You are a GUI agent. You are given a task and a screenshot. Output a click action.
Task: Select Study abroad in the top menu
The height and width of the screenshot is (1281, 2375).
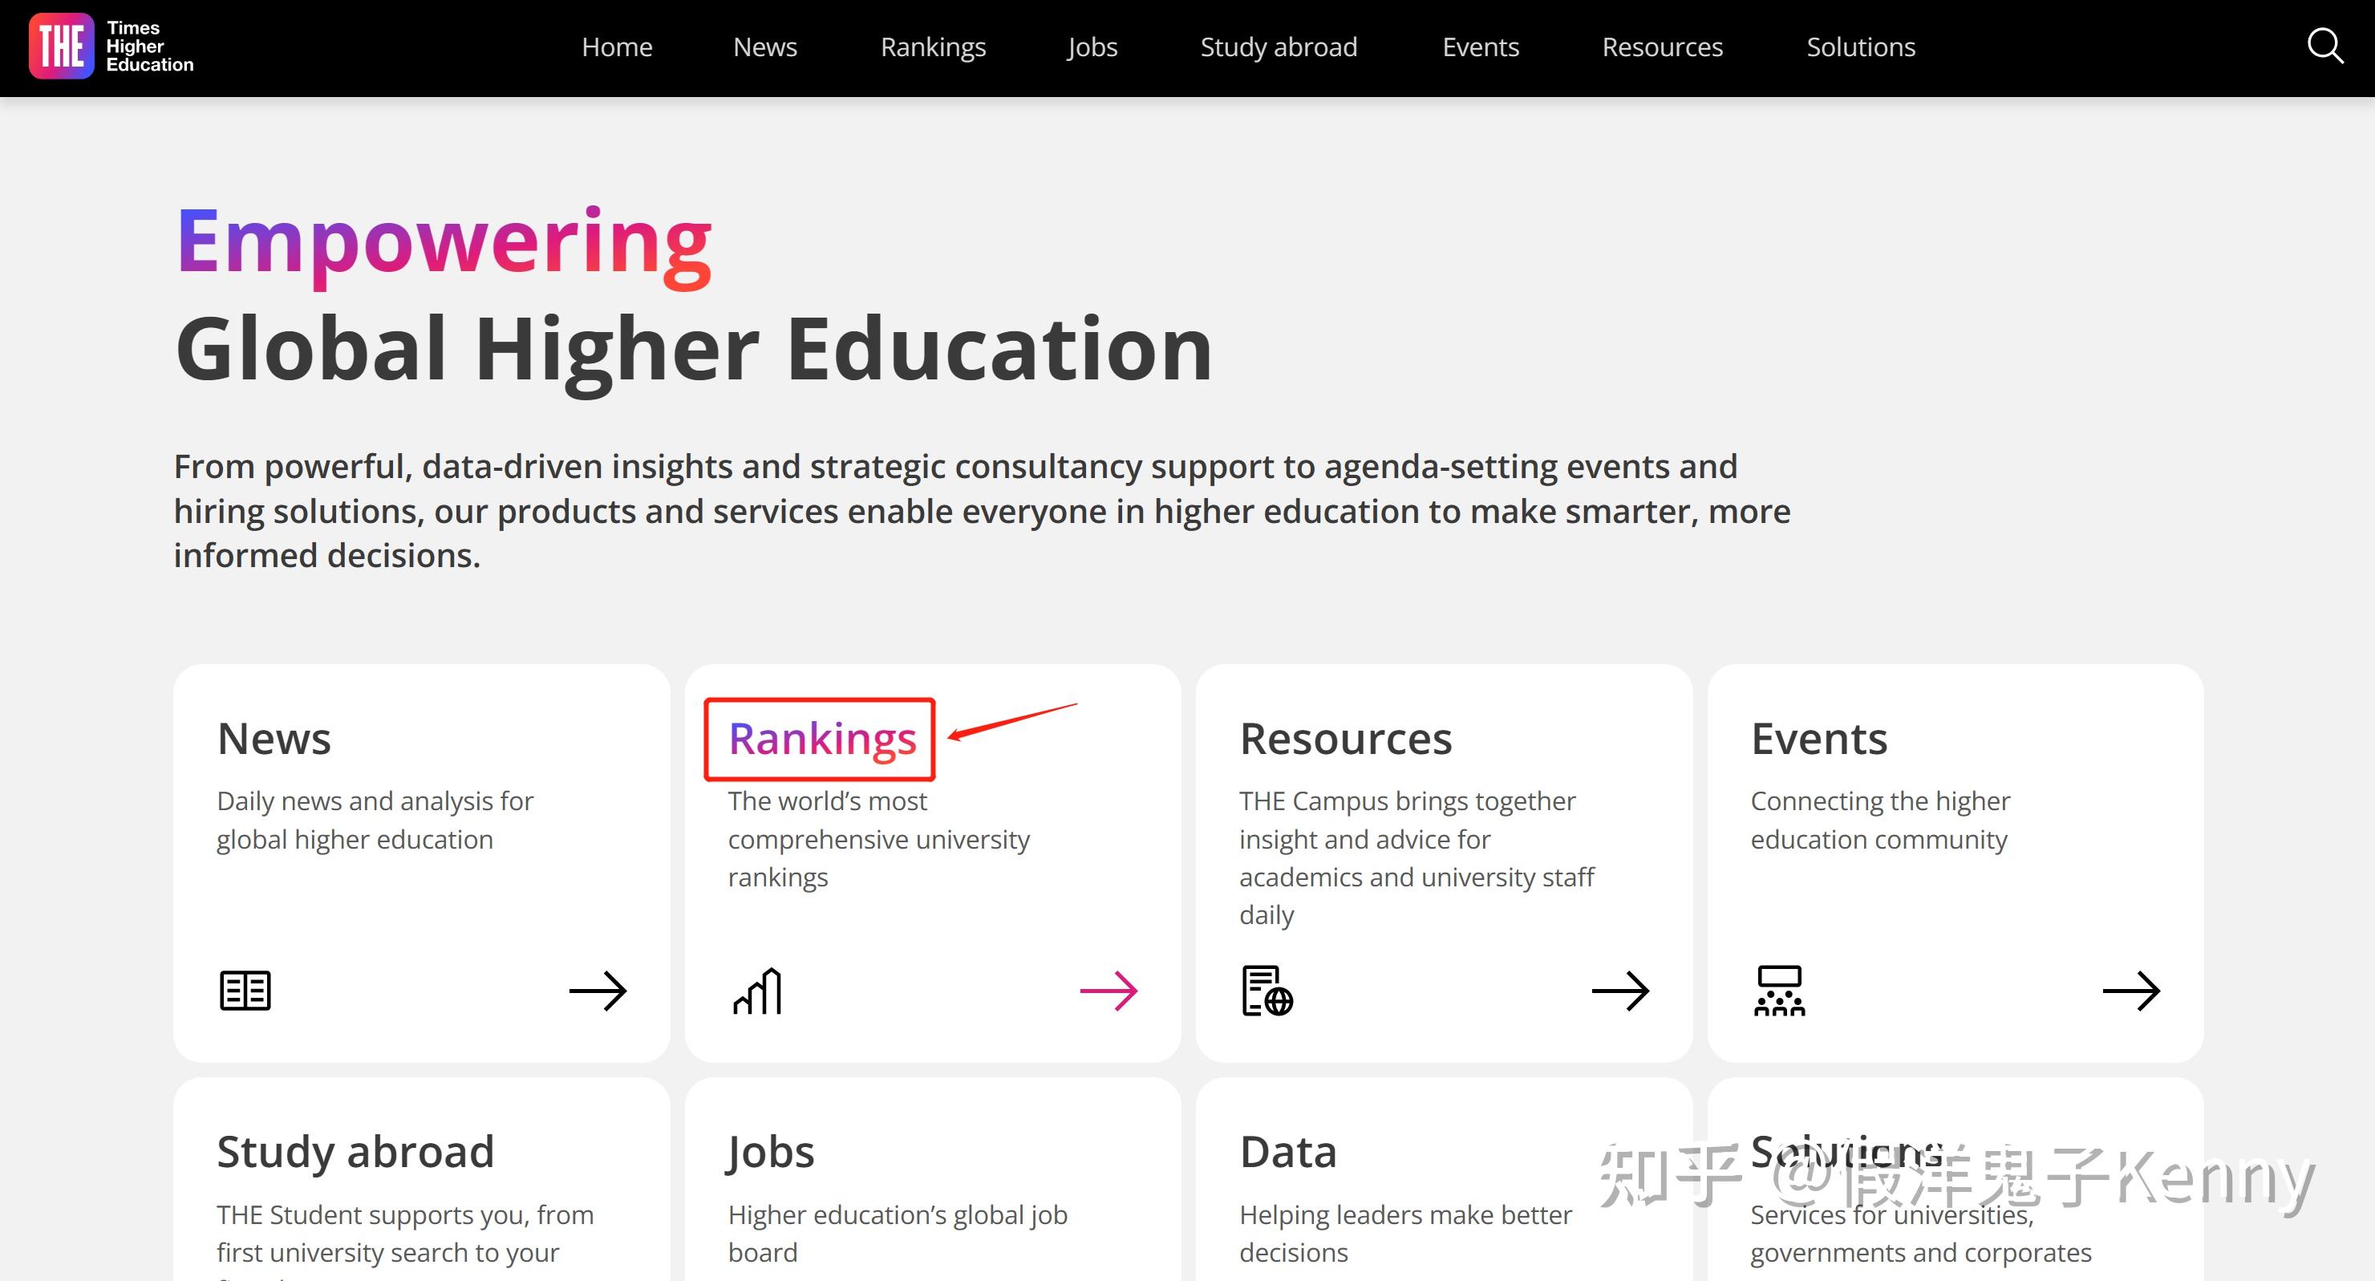click(1278, 47)
